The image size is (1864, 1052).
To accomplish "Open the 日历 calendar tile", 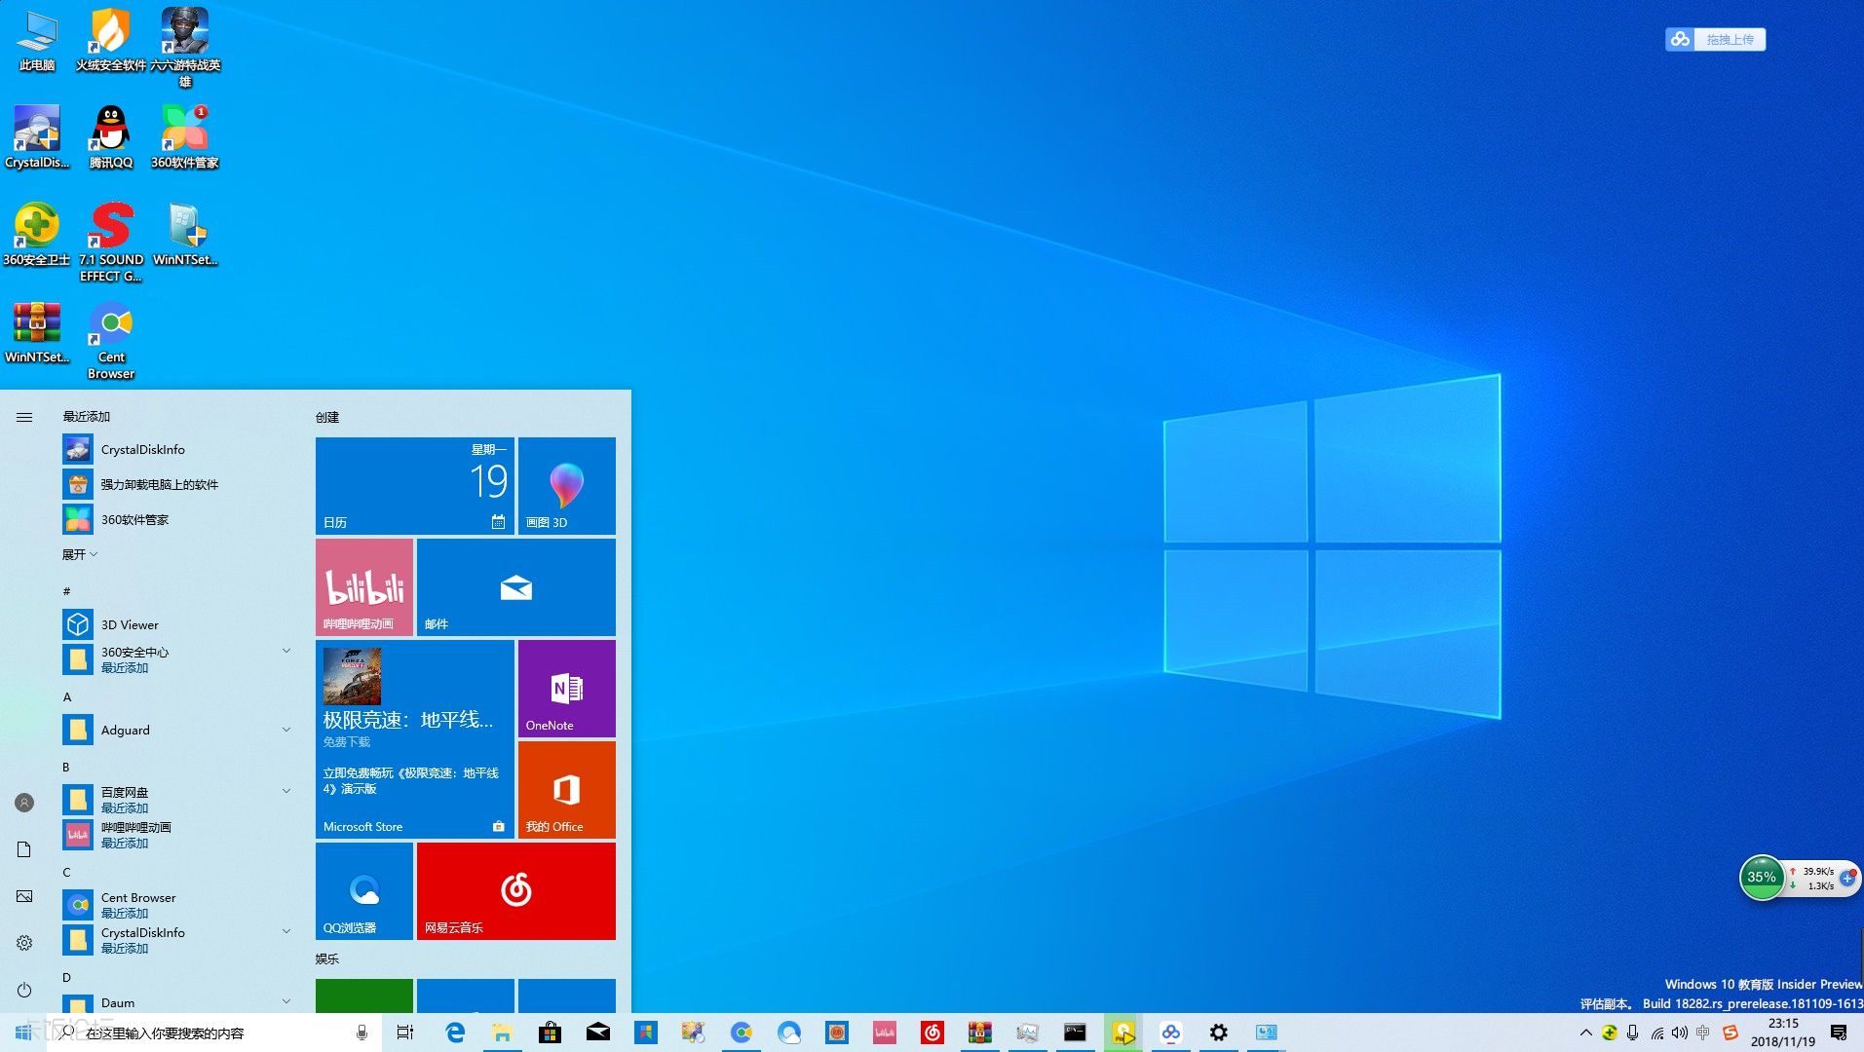I will (x=415, y=486).
